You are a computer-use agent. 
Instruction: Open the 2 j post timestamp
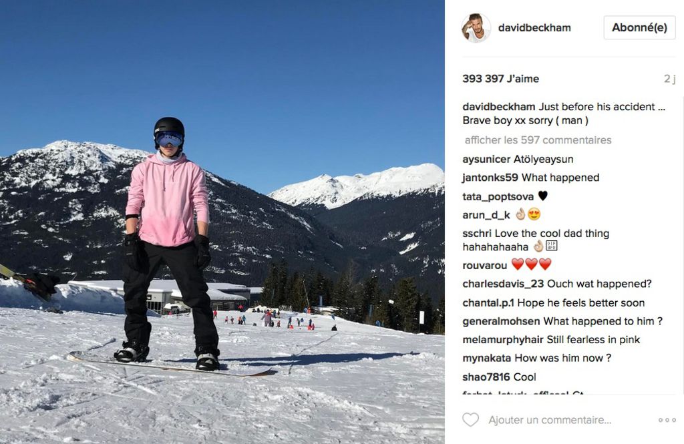click(669, 79)
